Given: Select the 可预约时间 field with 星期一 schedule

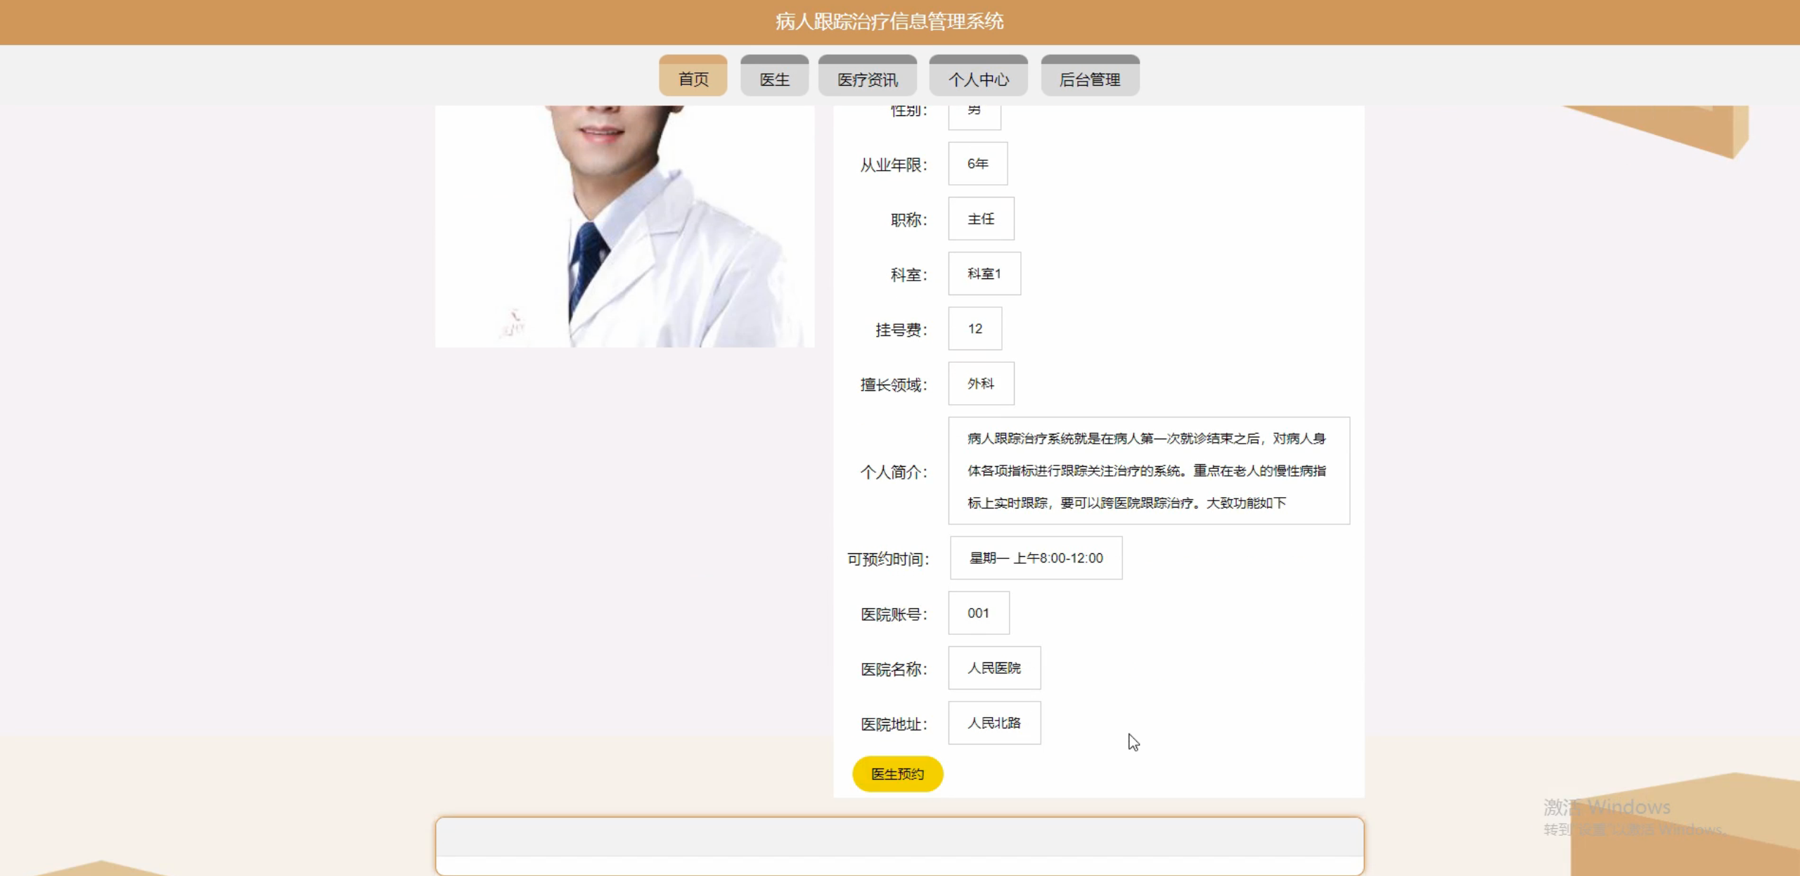Looking at the screenshot, I should (1036, 558).
